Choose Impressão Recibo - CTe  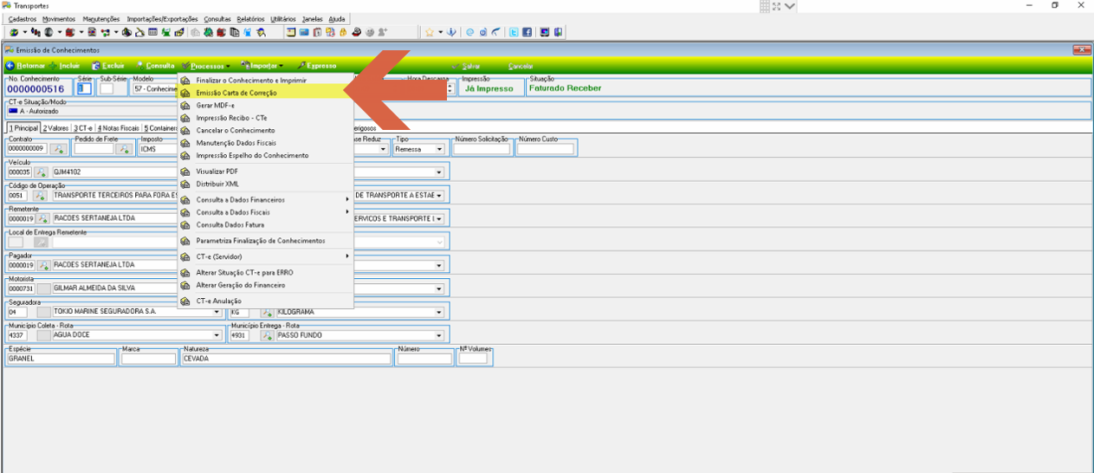point(265,118)
